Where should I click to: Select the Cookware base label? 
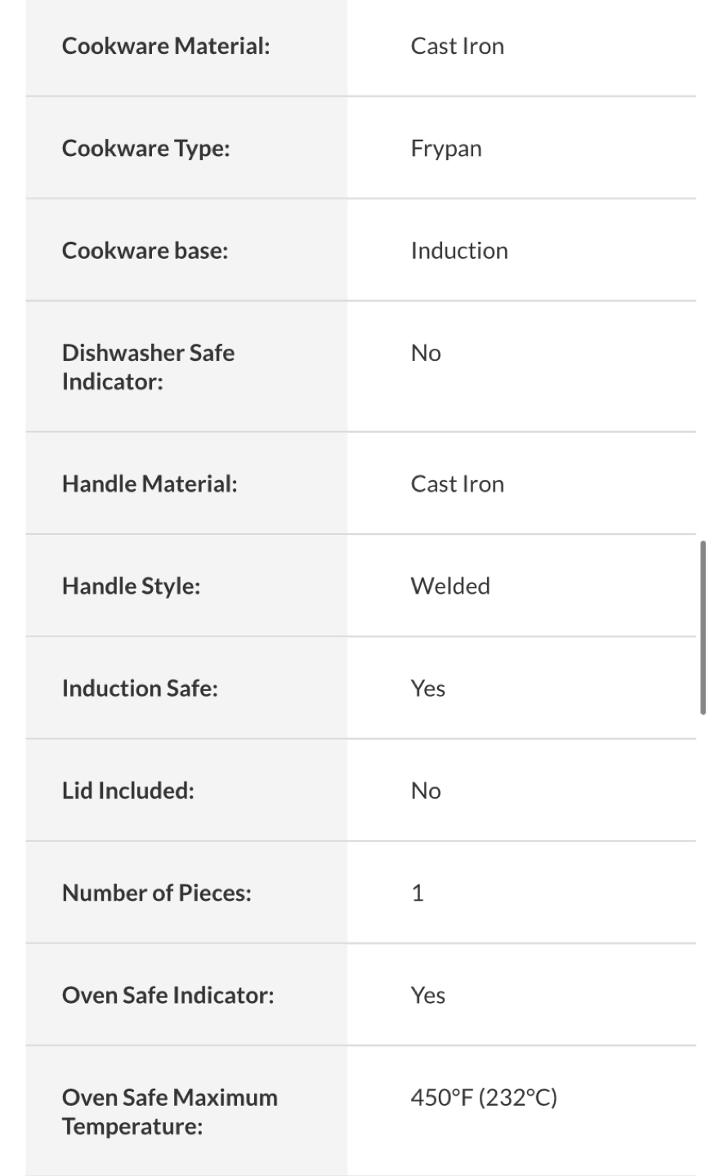tap(145, 251)
